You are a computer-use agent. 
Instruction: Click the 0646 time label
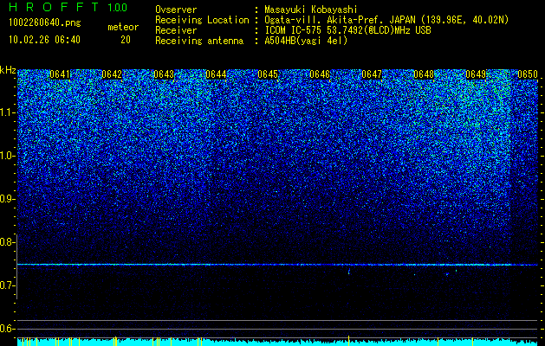coord(320,74)
